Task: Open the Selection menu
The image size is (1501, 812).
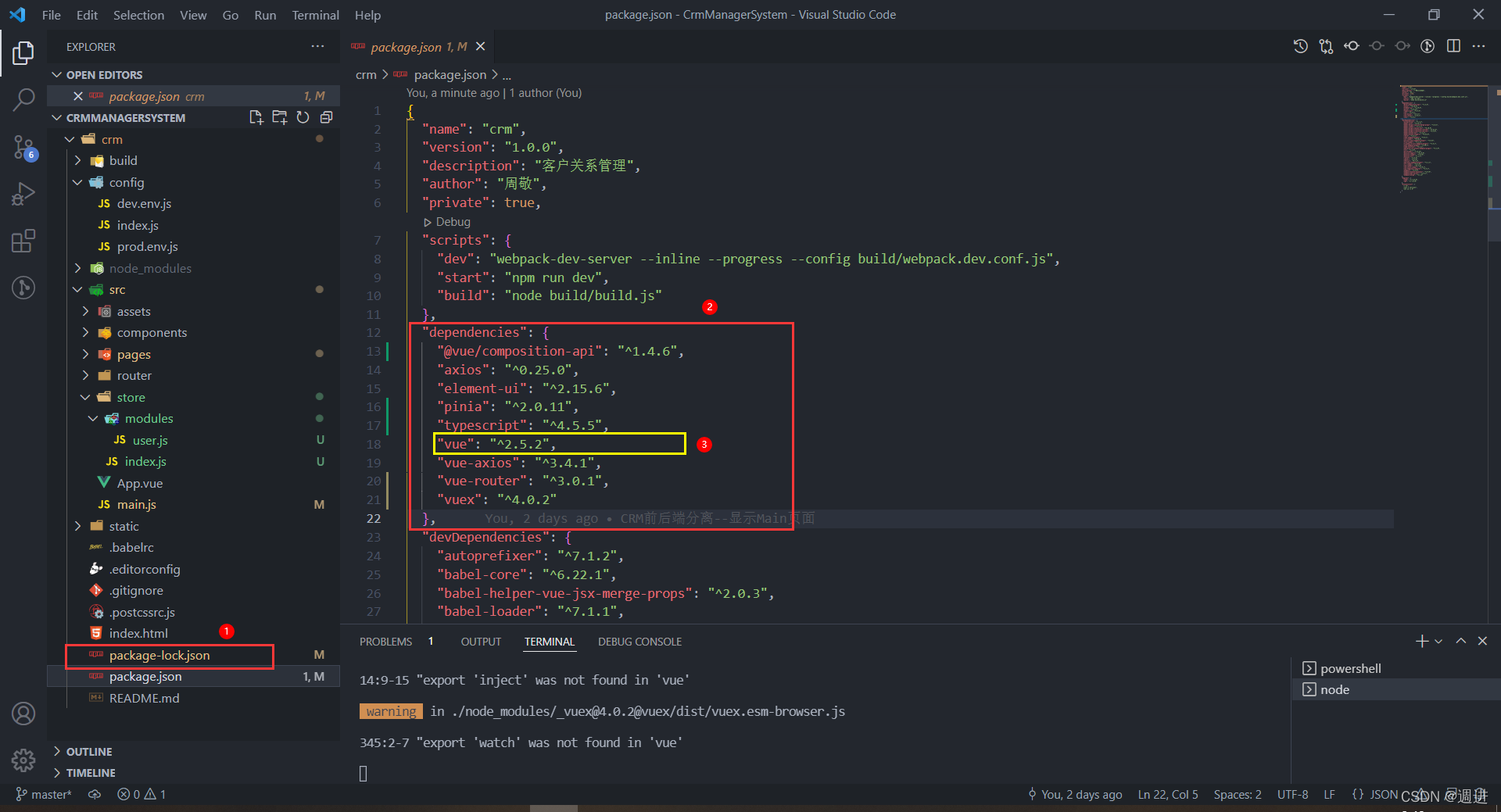Action: pos(138,15)
